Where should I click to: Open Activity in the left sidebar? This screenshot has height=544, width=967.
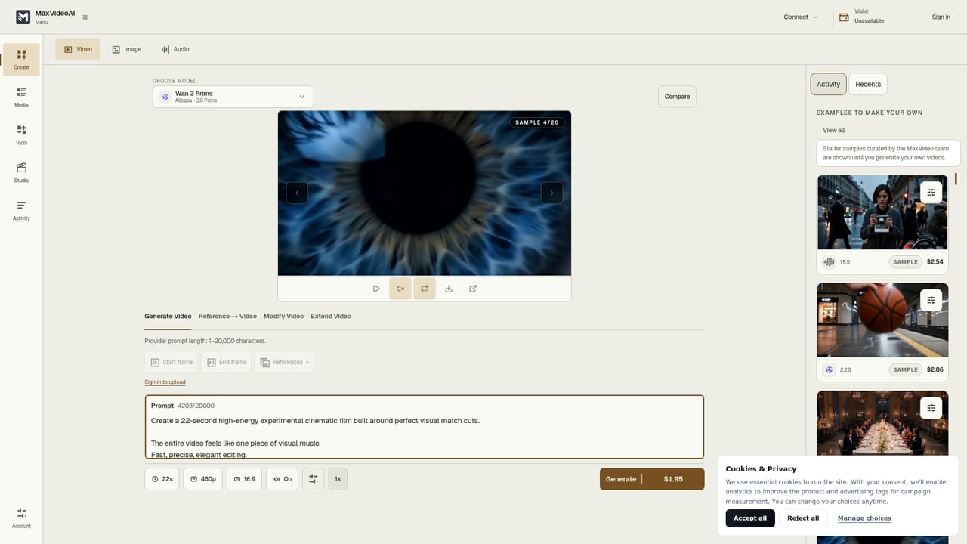click(21, 211)
